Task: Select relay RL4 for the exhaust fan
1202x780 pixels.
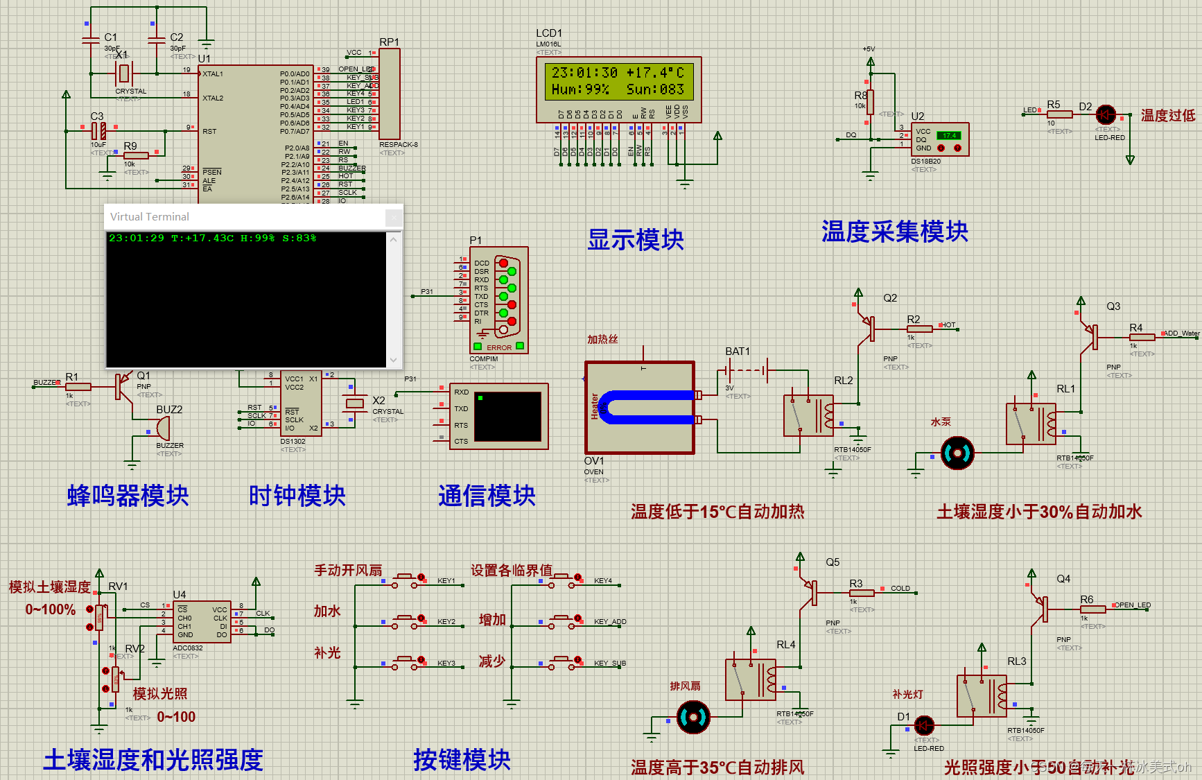Action: [x=751, y=679]
